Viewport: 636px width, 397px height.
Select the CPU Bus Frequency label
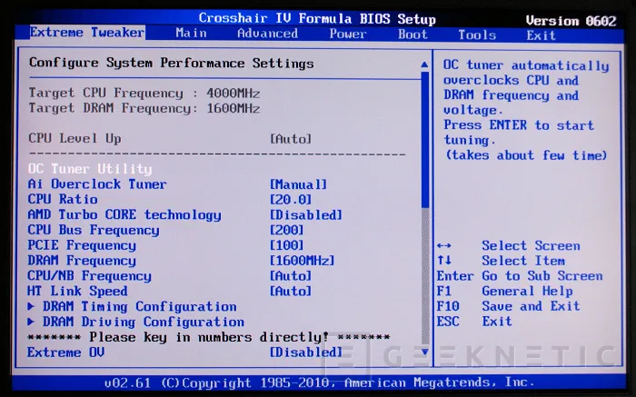pos(94,230)
